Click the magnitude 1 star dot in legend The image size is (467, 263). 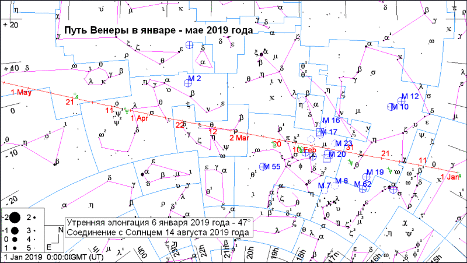(14, 248)
